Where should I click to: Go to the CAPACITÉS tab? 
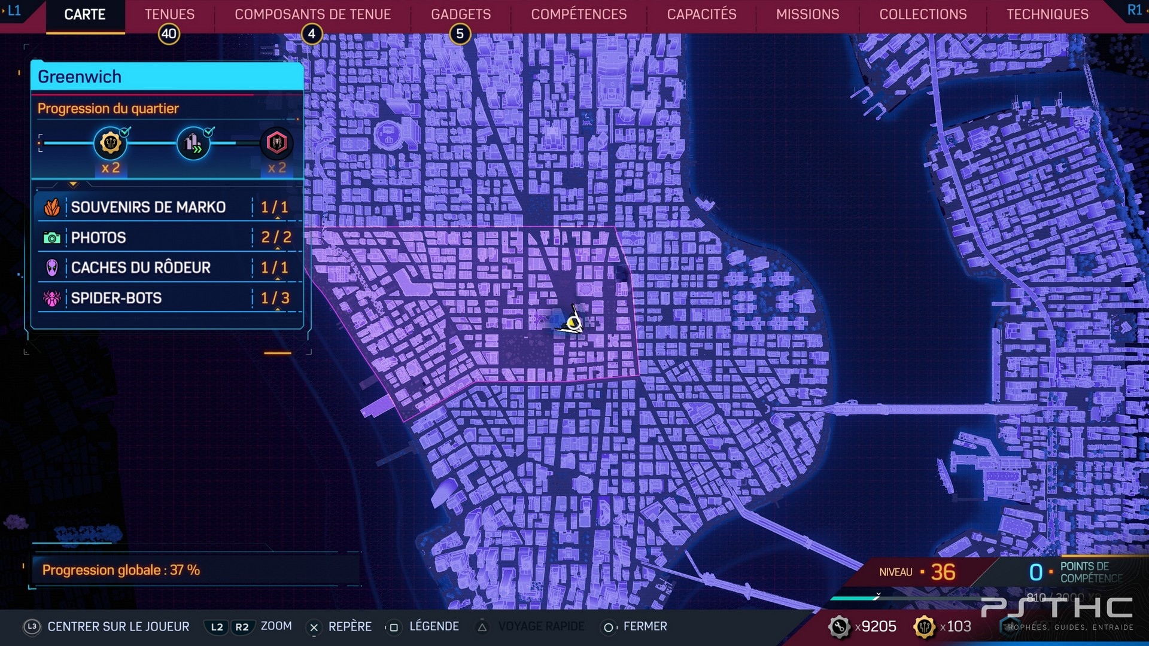click(701, 15)
